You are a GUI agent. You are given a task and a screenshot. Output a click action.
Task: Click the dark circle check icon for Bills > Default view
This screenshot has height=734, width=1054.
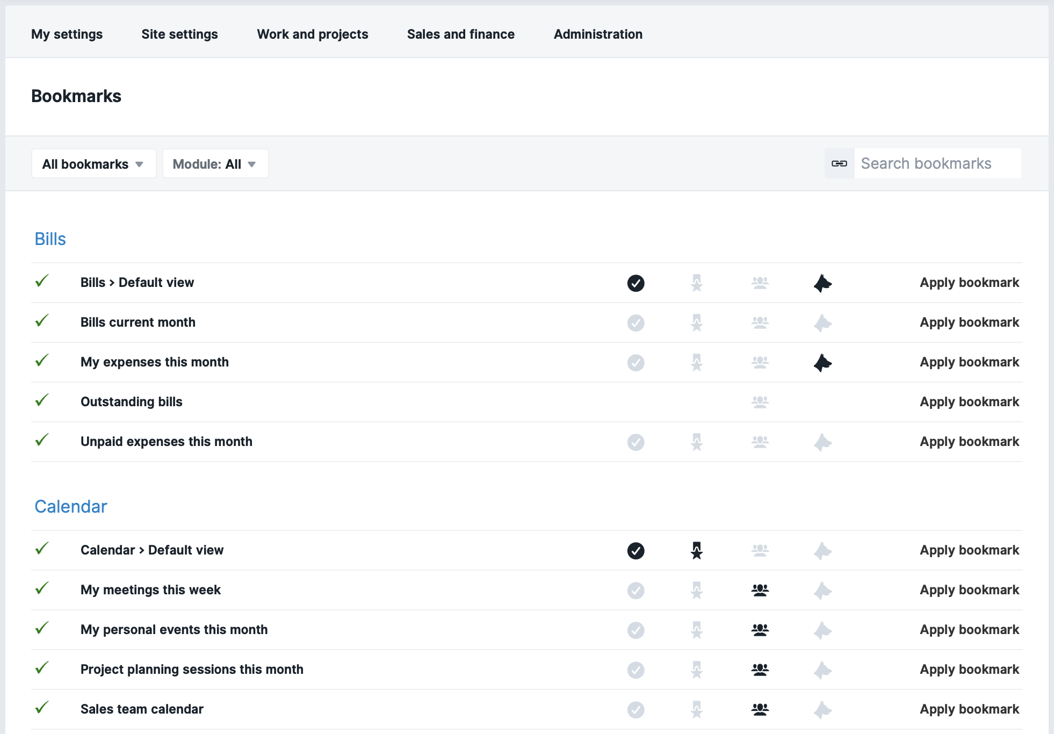pos(636,283)
